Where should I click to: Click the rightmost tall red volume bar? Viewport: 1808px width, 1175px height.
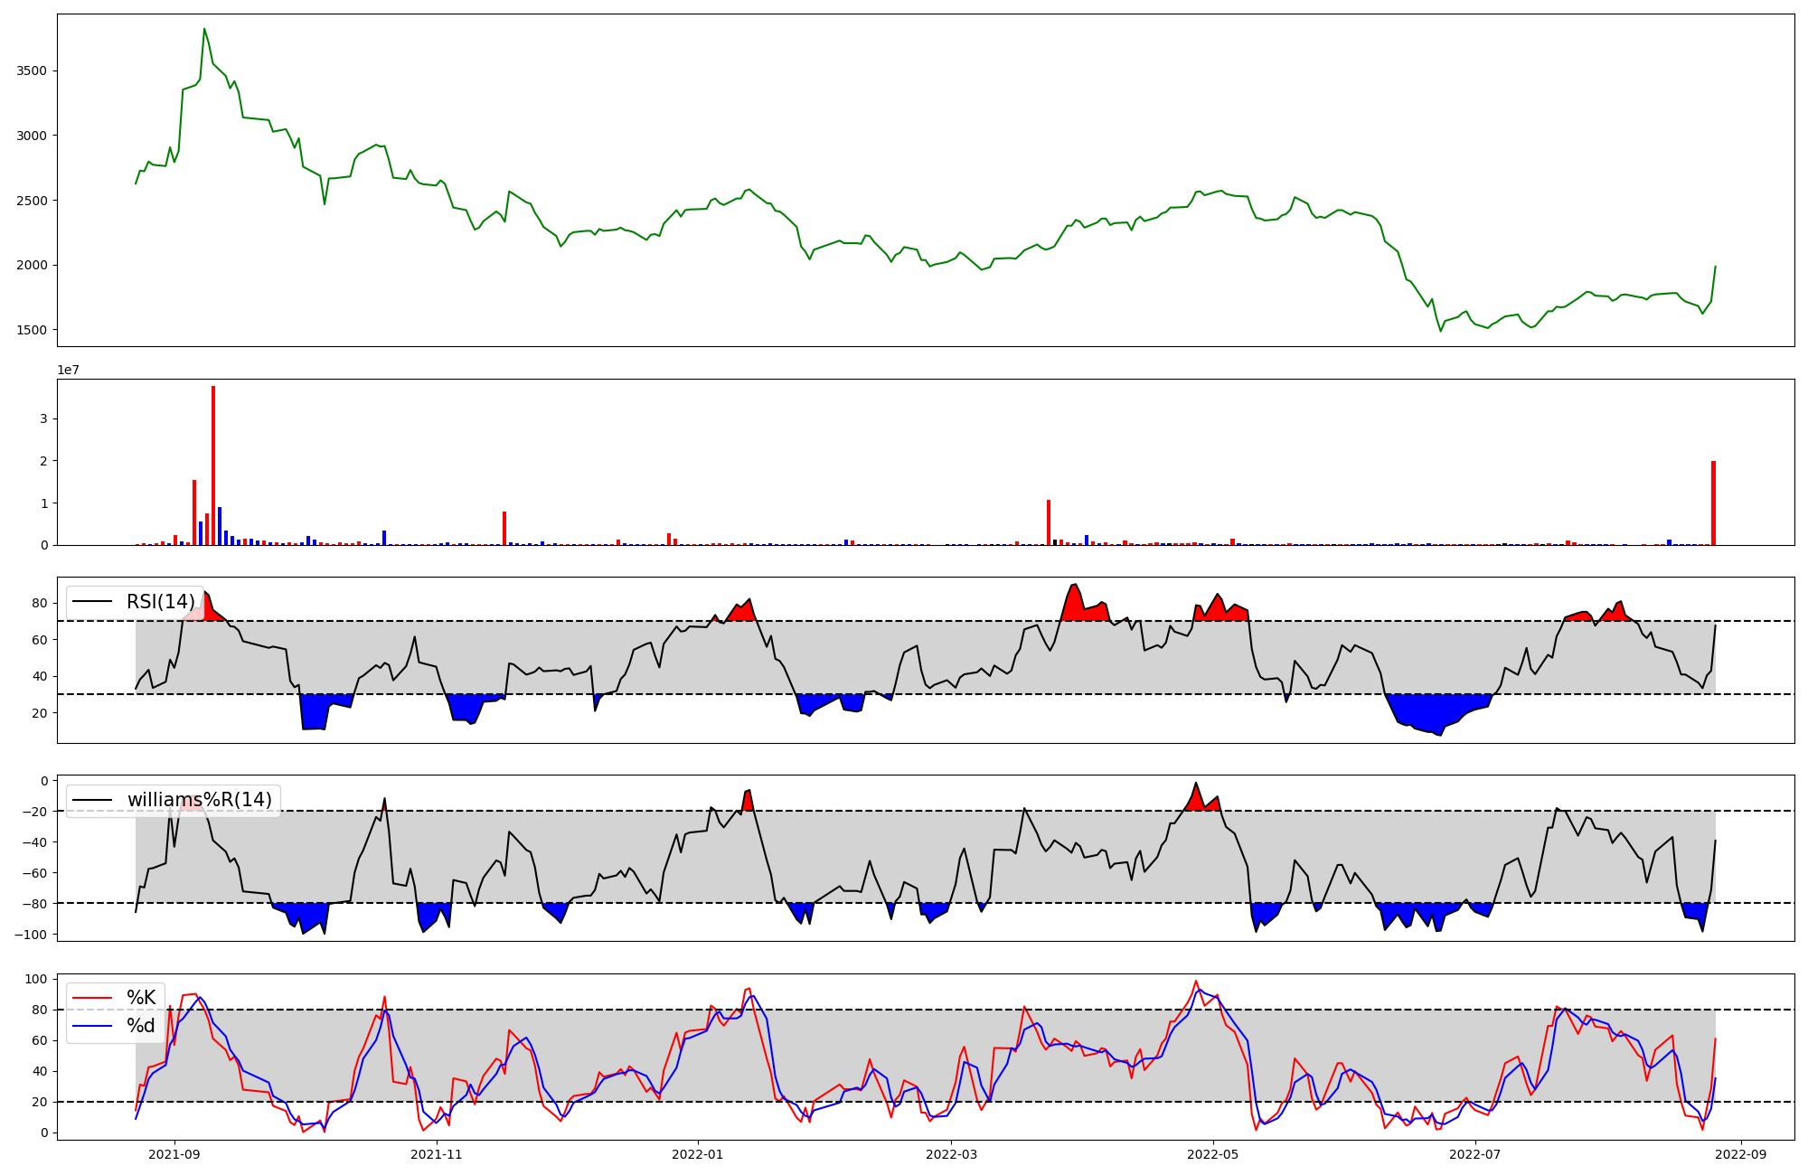1713,504
